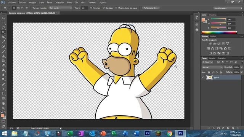Add a Brightness/Contrast adjustment
The height and width of the screenshot is (137, 244).
pos(210,44)
